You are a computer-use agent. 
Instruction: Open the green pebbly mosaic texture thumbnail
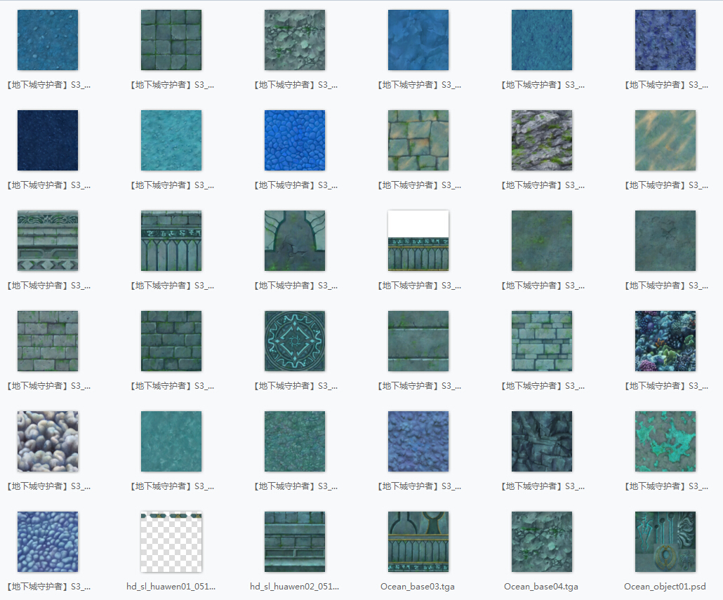pyautogui.click(x=295, y=441)
